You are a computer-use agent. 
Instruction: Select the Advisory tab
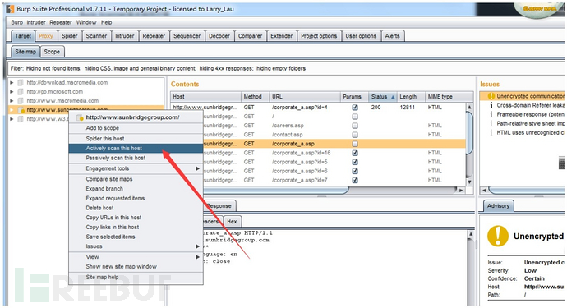pyautogui.click(x=498, y=205)
